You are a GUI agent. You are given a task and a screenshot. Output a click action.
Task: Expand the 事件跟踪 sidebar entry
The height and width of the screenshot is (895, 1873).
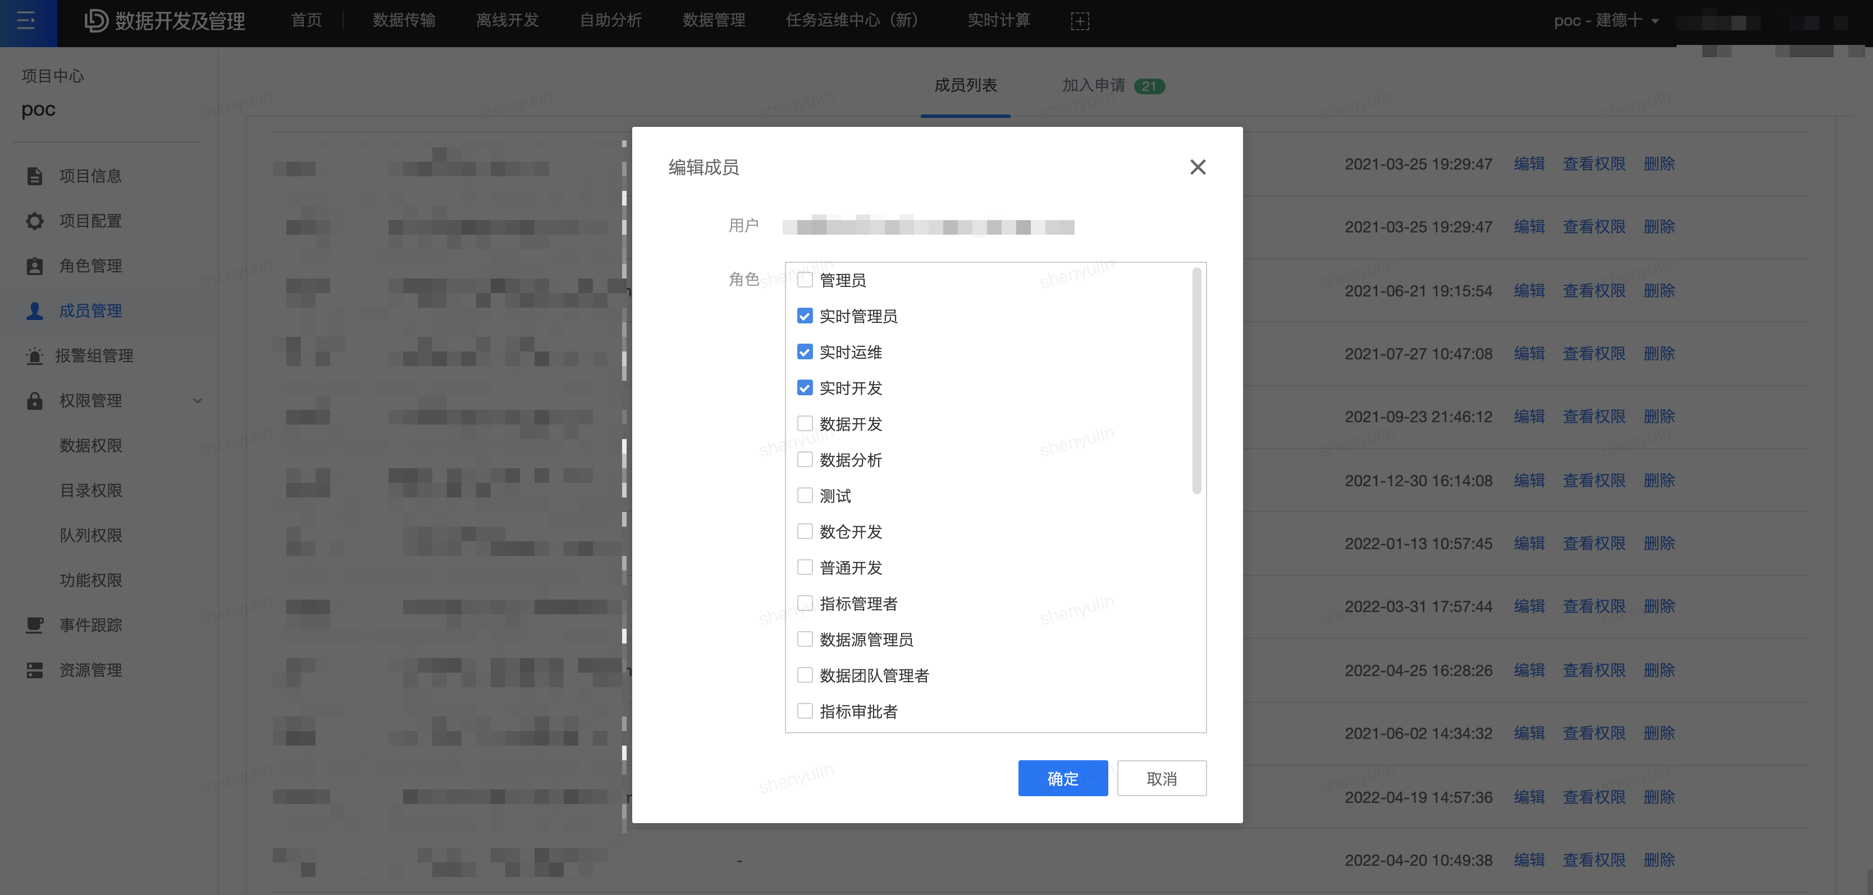point(91,624)
